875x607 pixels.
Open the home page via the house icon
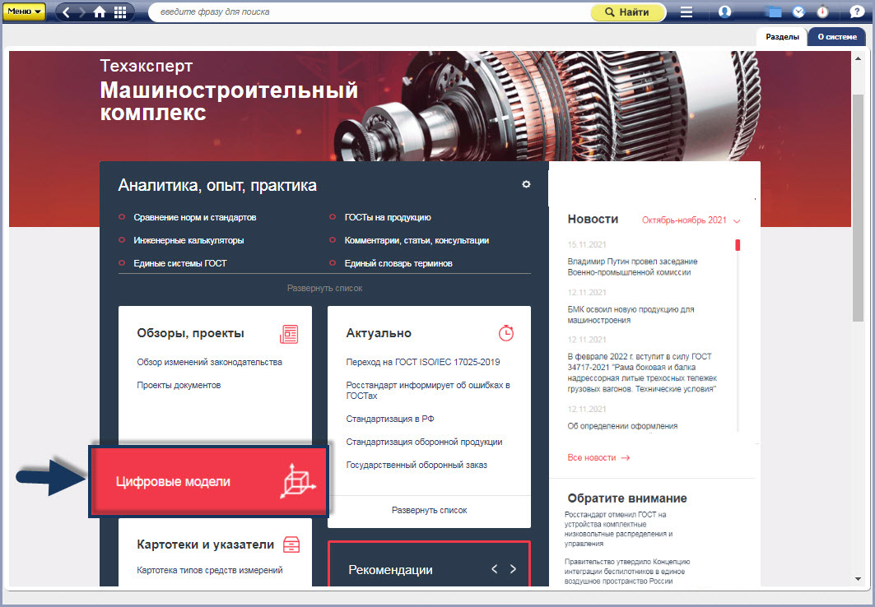click(x=100, y=12)
